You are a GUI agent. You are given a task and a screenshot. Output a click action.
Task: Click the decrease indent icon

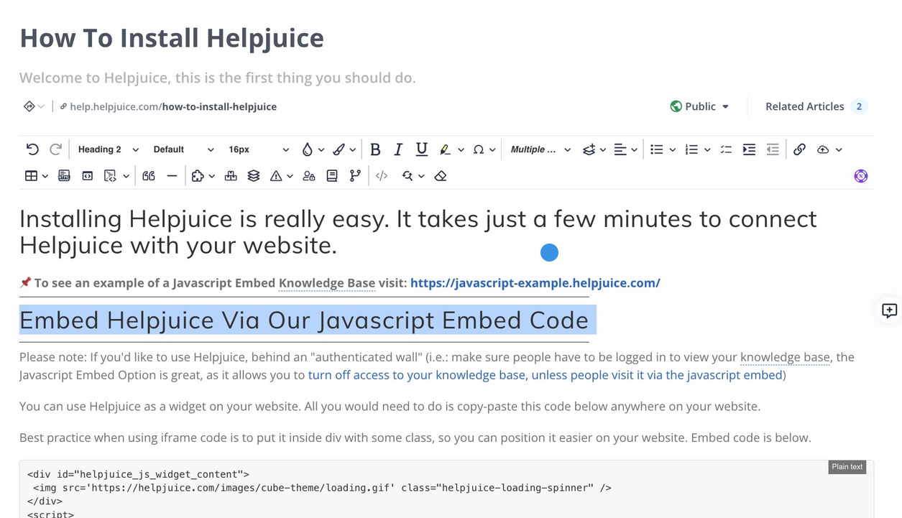pyautogui.click(x=773, y=149)
